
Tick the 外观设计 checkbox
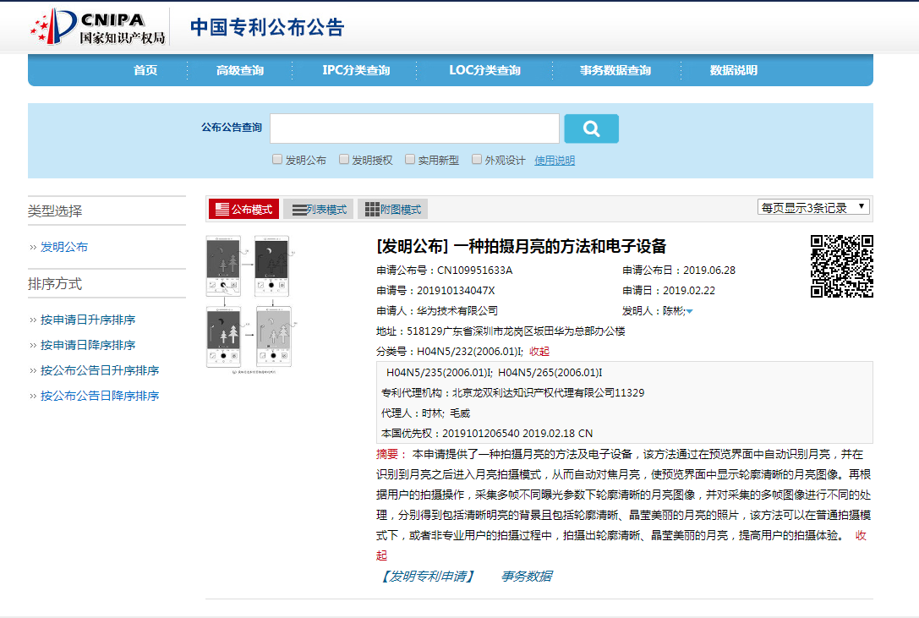click(477, 159)
